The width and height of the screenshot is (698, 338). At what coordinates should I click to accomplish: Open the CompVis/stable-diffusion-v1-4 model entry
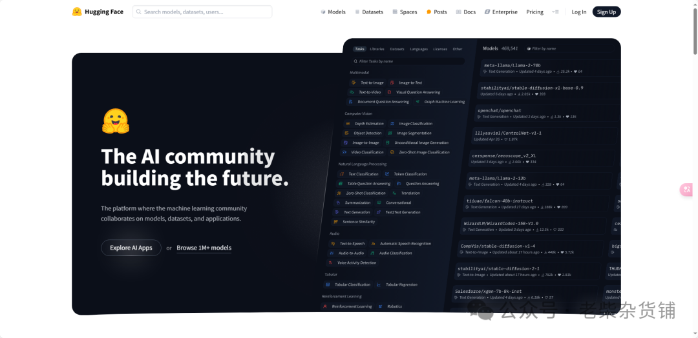(x=531, y=249)
